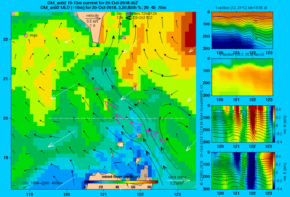290x197 pixels.
Task: Click the latitude label '21' on the map axis
Action: pos(6,79)
